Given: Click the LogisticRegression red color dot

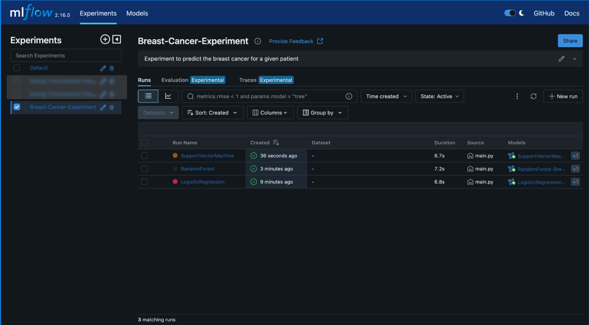Looking at the screenshot, I should (175, 182).
